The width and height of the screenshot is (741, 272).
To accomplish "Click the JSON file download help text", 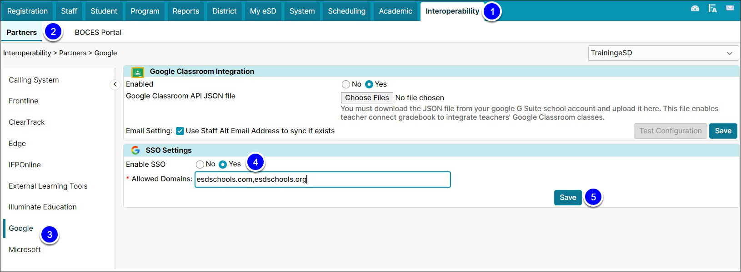I will point(530,113).
